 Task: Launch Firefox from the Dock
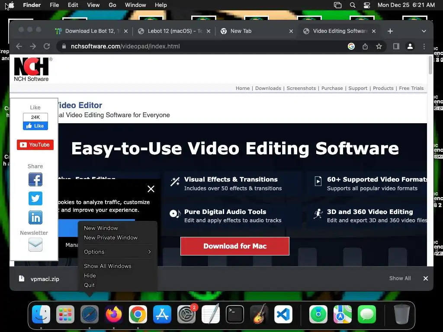click(114, 314)
